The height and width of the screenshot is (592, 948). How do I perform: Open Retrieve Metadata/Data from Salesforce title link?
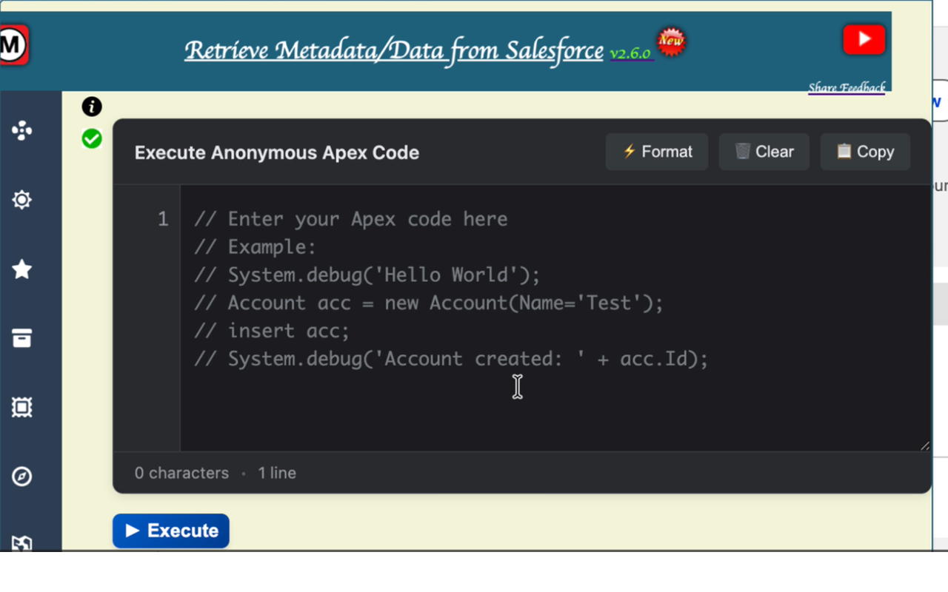pyautogui.click(x=394, y=50)
